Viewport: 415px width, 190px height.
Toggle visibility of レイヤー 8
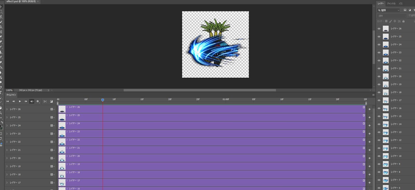pos(379,172)
